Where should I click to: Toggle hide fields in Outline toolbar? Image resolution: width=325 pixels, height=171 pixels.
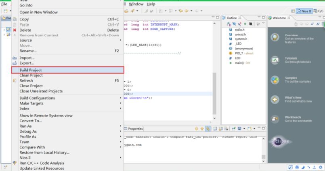tap(233, 24)
